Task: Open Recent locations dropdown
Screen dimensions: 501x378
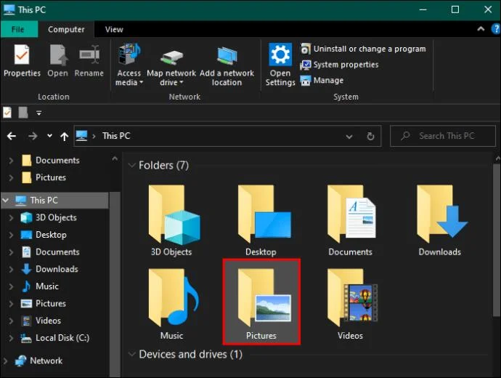Action: tap(49, 136)
